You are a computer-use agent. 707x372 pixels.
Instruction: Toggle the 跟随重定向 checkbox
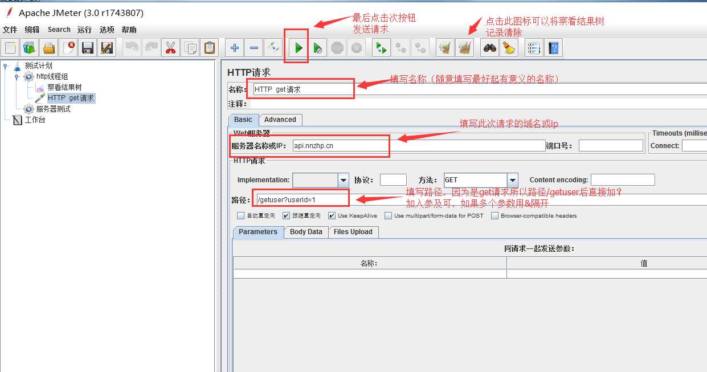click(x=286, y=216)
